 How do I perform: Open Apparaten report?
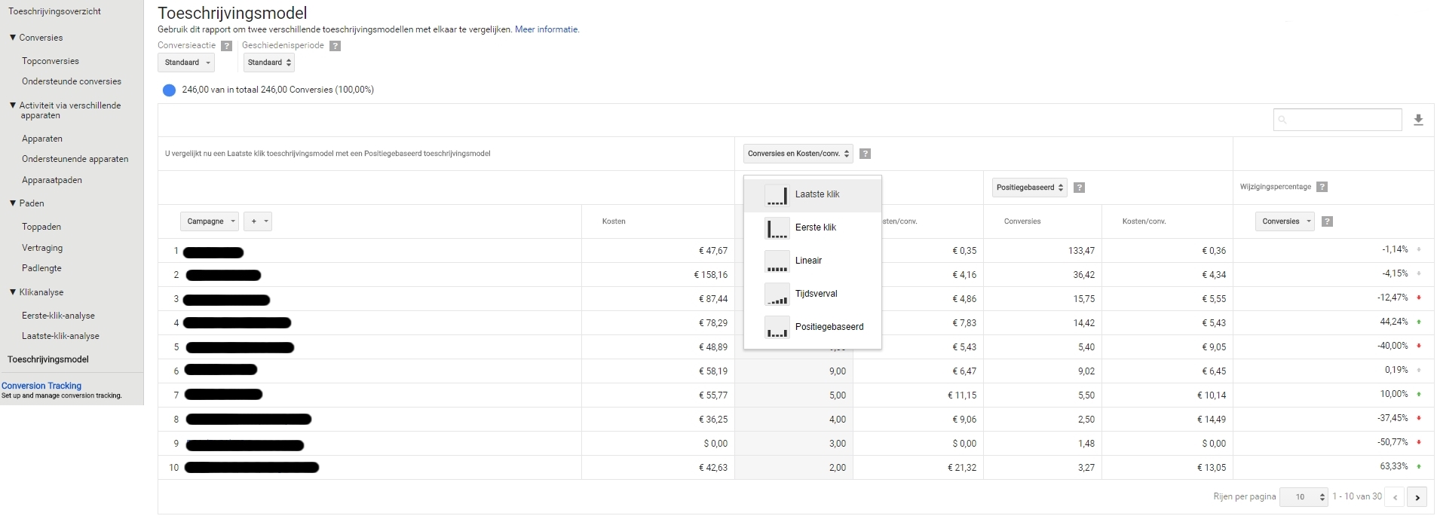coord(42,139)
